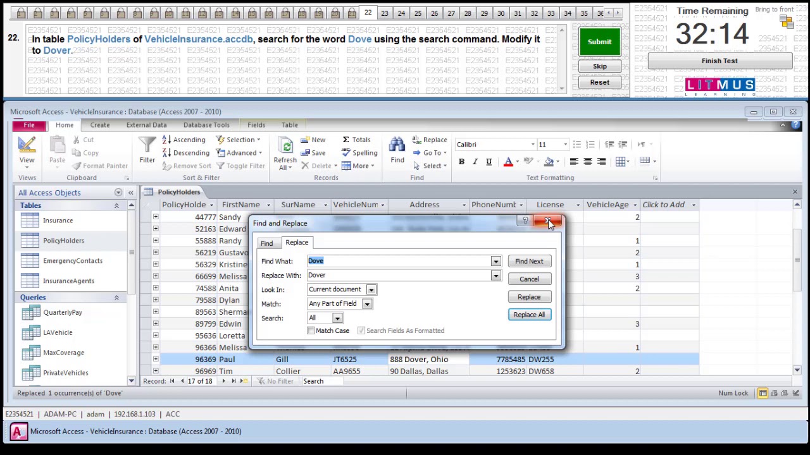This screenshot has height=455, width=810.
Task: Open the Search direction dropdown
Action: pyautogui.click(x=337, y=318)
